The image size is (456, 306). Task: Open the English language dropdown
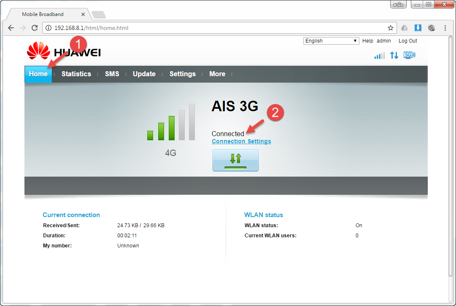tap(331, 41)
